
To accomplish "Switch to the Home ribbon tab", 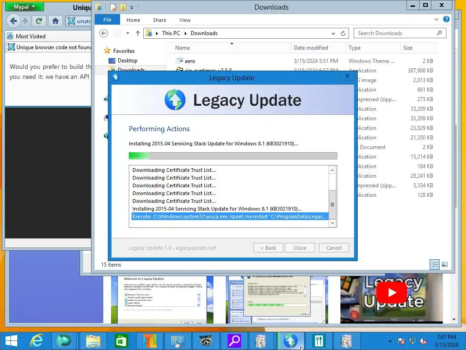I will 133,20.
